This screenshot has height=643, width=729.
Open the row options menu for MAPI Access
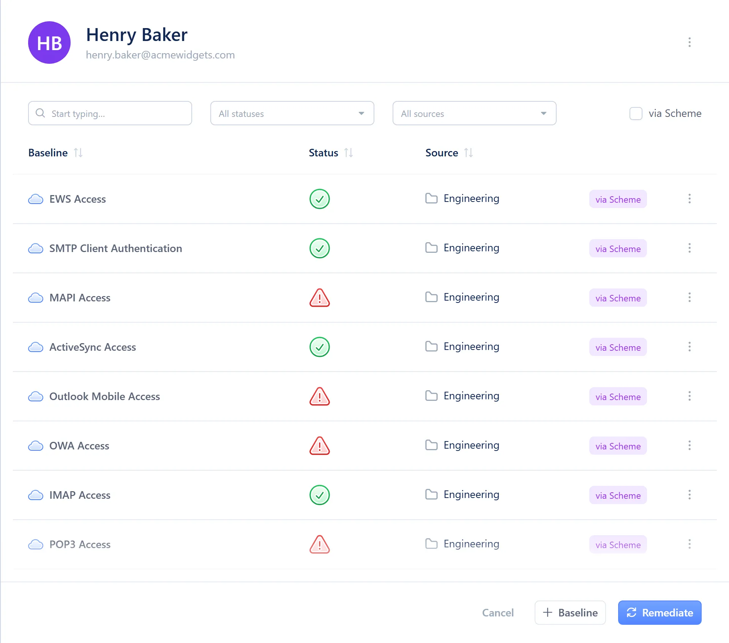tap(690, 298)
